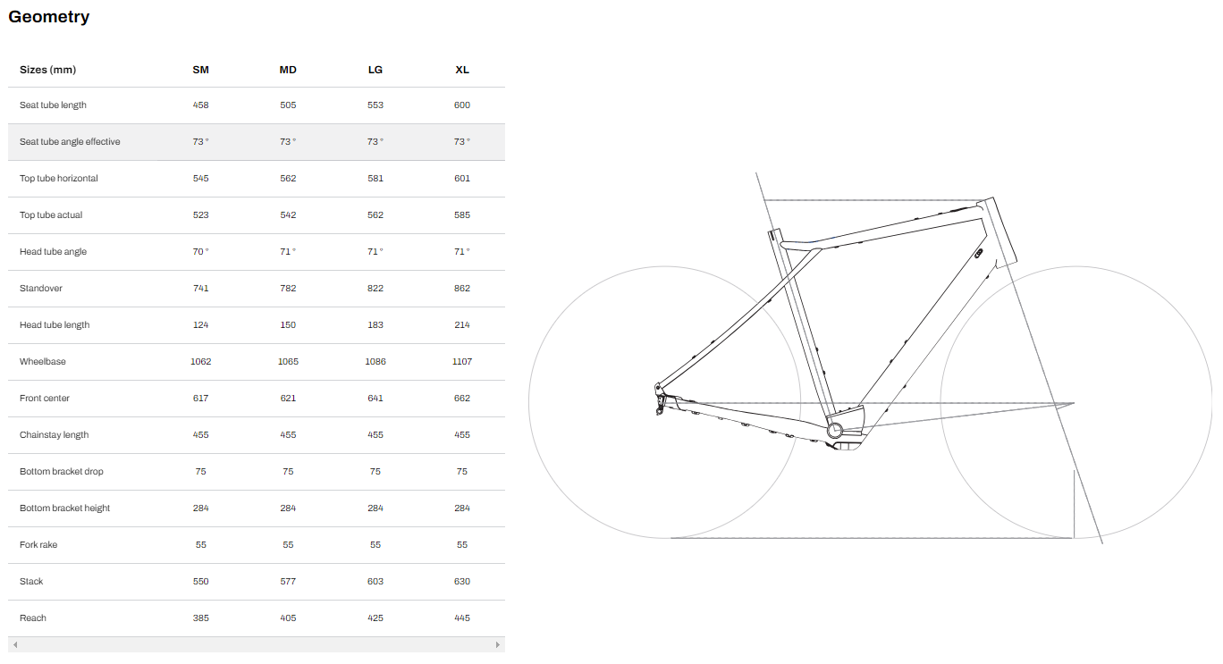Select the LG stack value 603

click(x=375, y=581)
